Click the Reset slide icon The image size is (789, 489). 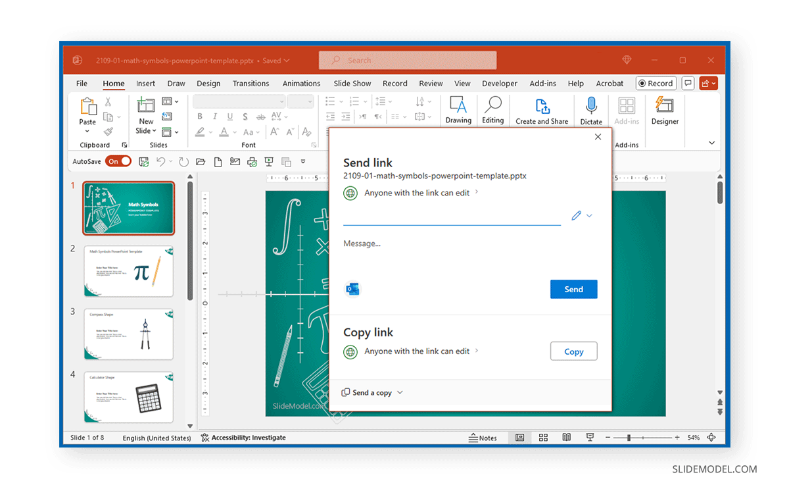pos(167,116)
